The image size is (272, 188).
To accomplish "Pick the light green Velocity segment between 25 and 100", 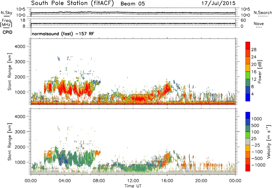I will (x=248, y=135).
